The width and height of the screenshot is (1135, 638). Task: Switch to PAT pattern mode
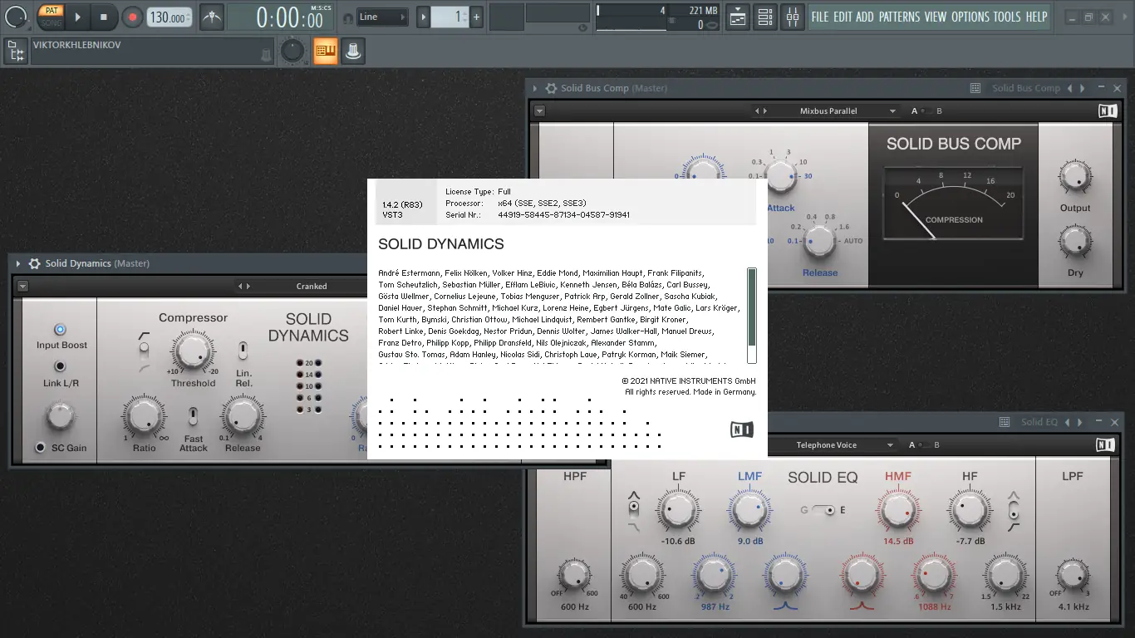[x=52, y=10]
